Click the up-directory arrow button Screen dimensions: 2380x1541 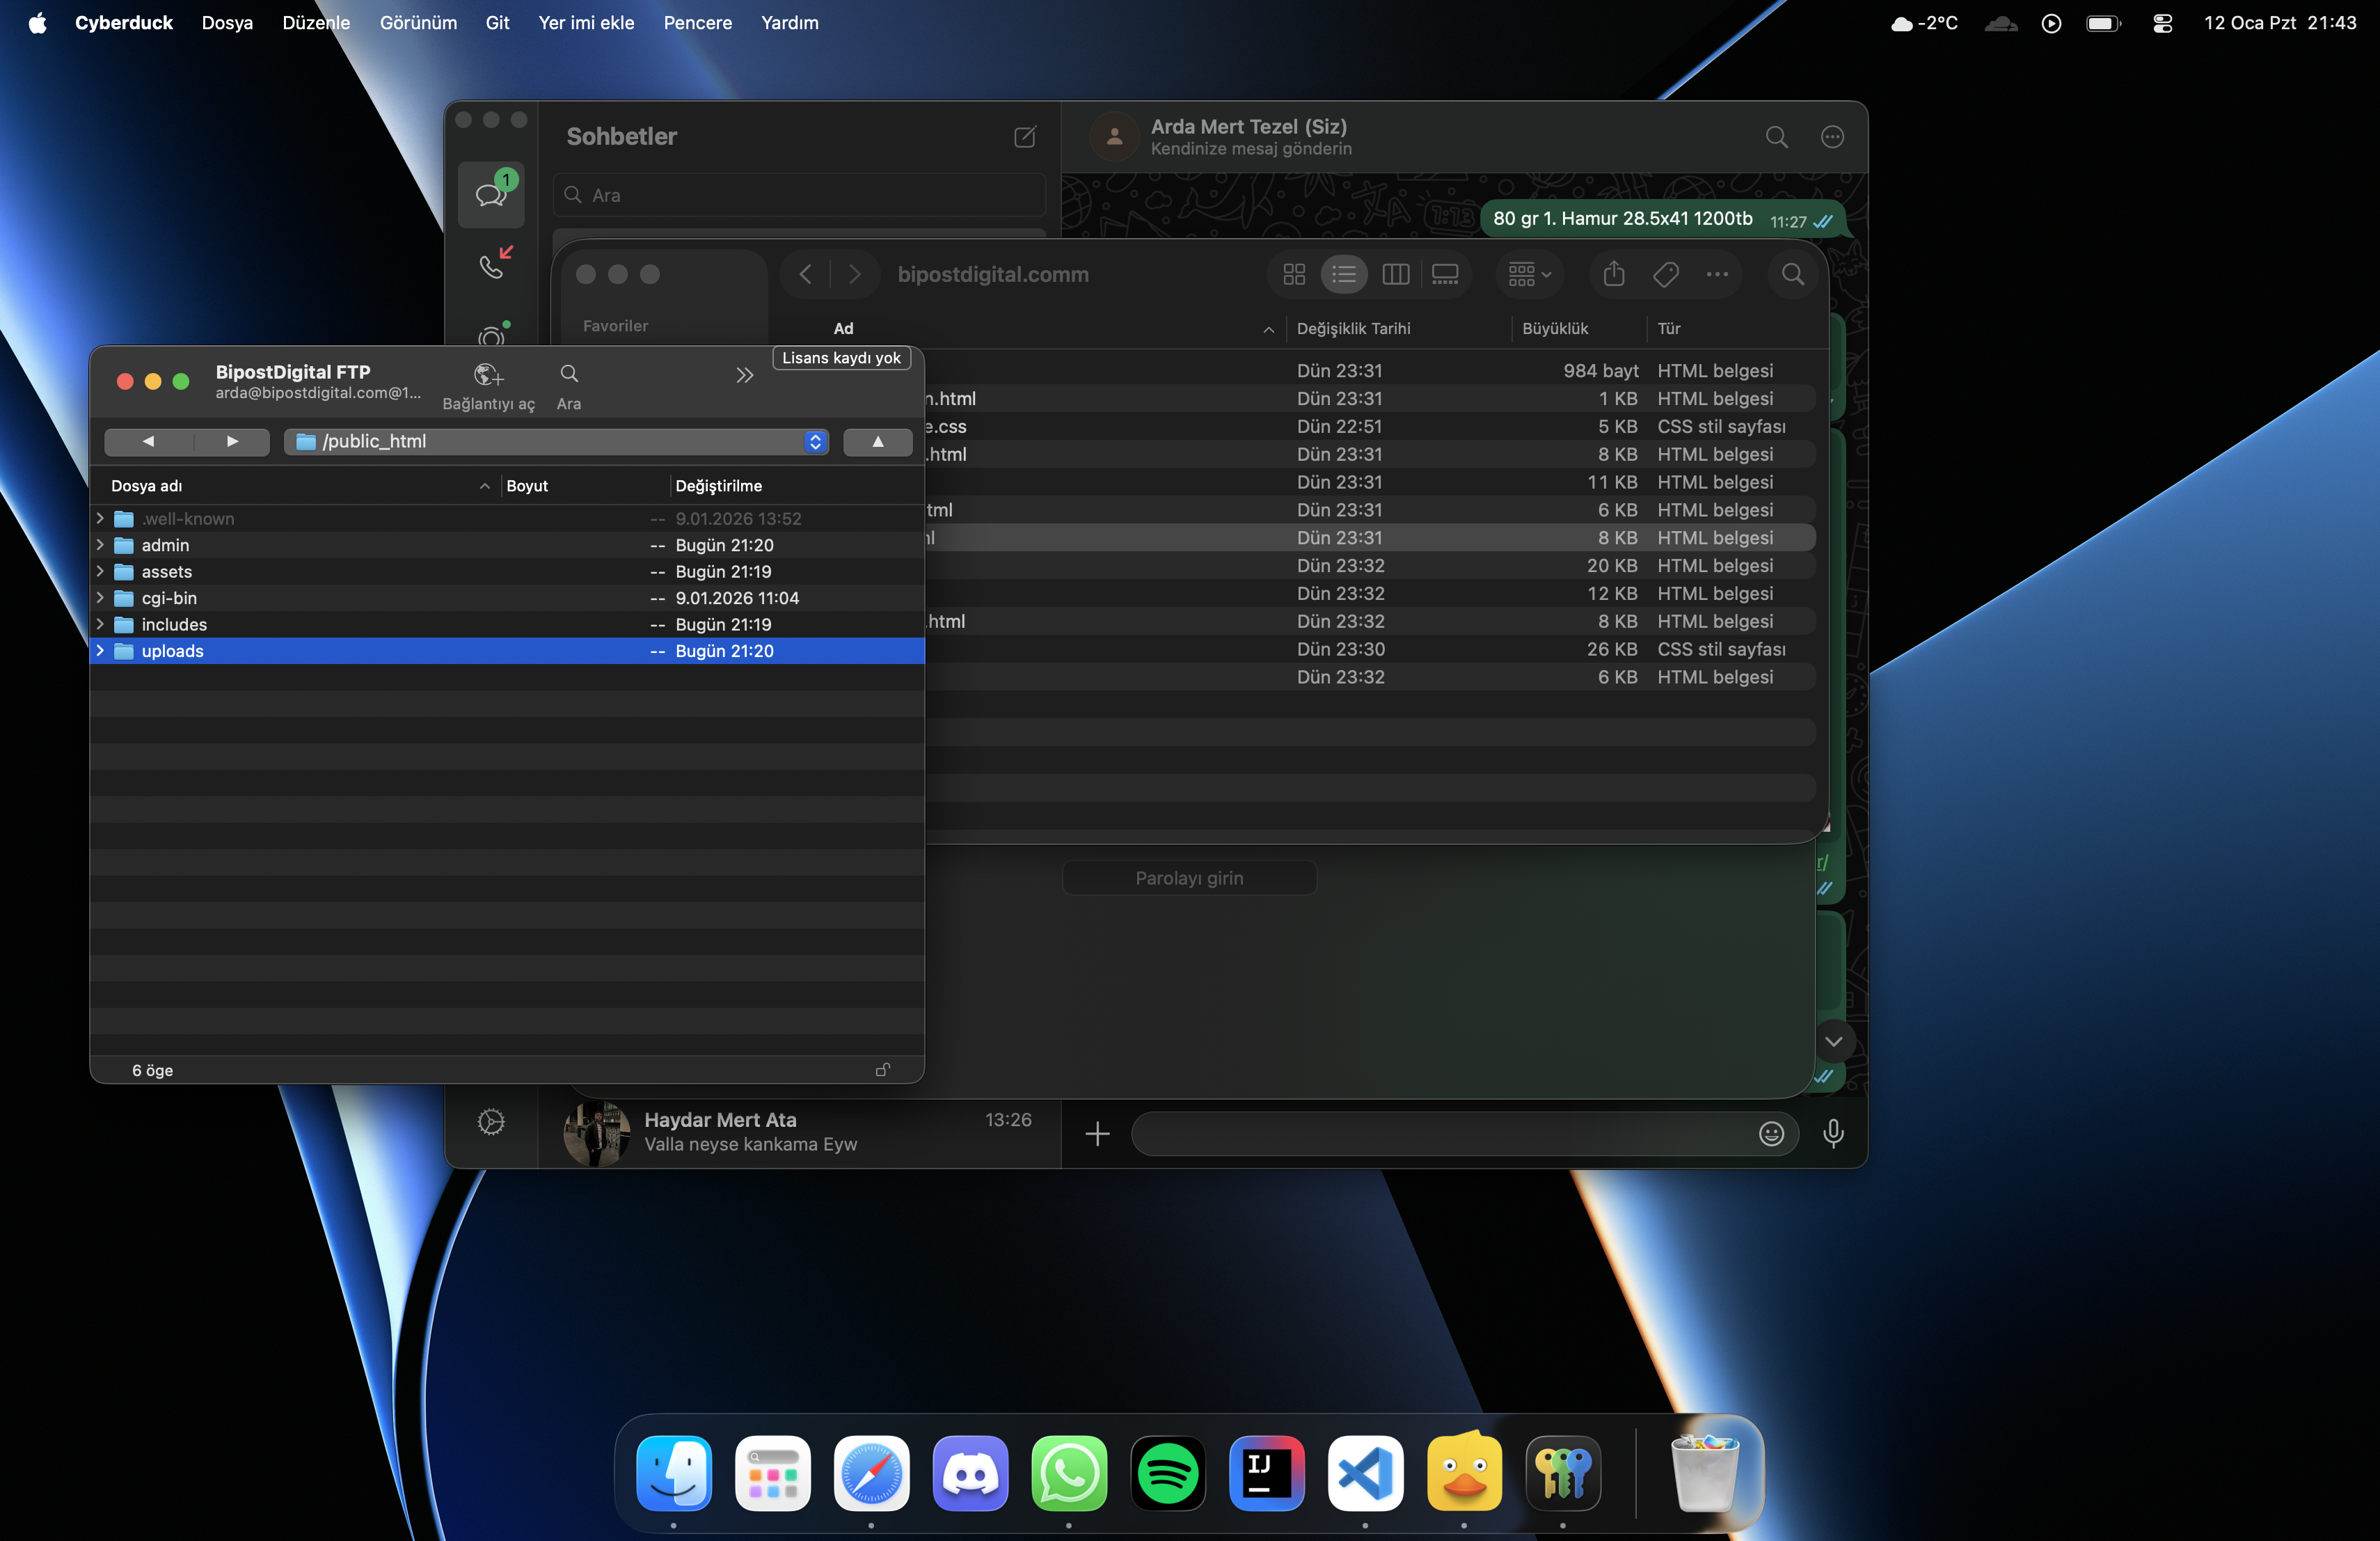tap(877, 441)
